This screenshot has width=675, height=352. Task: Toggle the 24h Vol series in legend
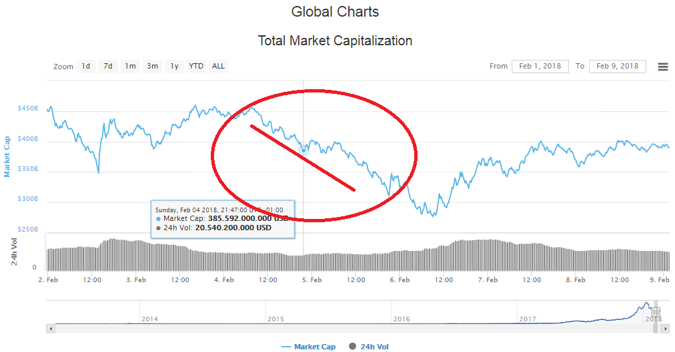click(374, 347)
